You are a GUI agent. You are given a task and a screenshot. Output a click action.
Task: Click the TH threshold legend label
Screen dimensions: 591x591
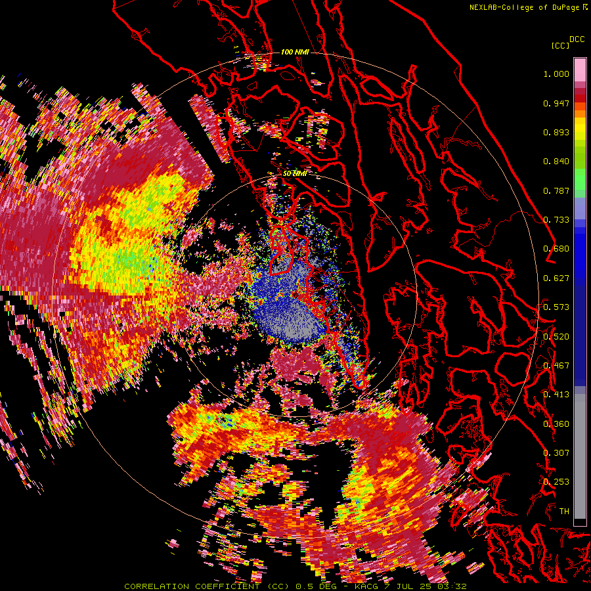click(564, 512)
